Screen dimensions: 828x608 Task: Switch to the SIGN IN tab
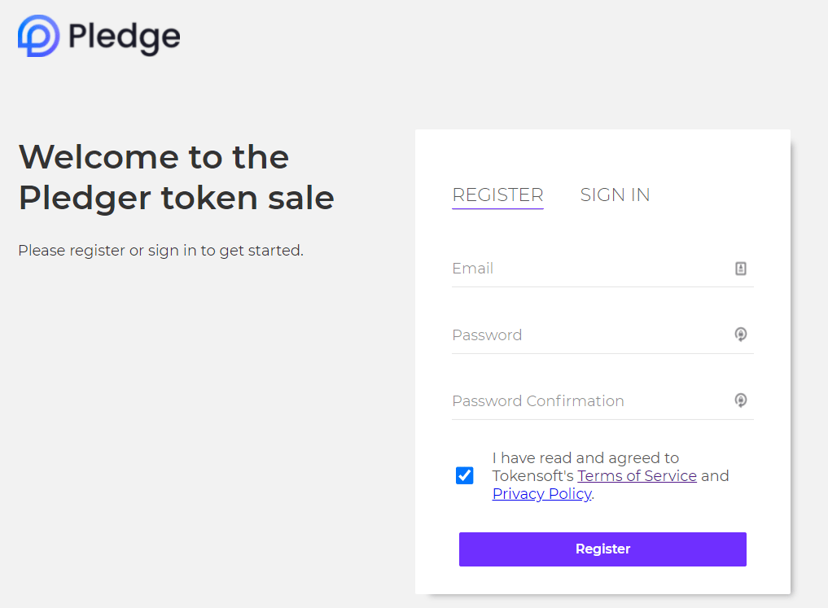click(615, 195)
